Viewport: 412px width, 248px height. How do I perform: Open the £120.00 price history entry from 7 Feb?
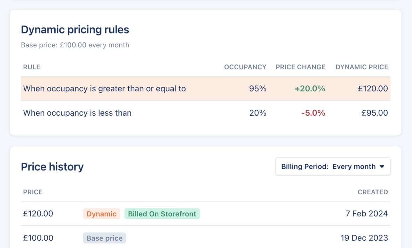point(38,214)
